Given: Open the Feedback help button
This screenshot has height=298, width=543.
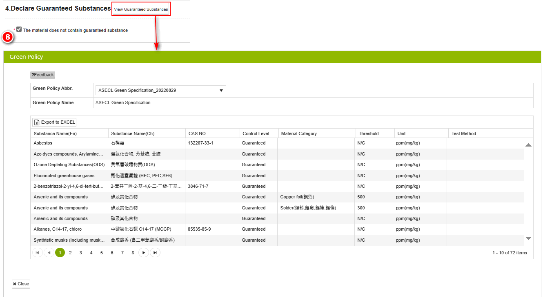Looking at the screenshot, I should pyautogui.click(x=42, y=75).
